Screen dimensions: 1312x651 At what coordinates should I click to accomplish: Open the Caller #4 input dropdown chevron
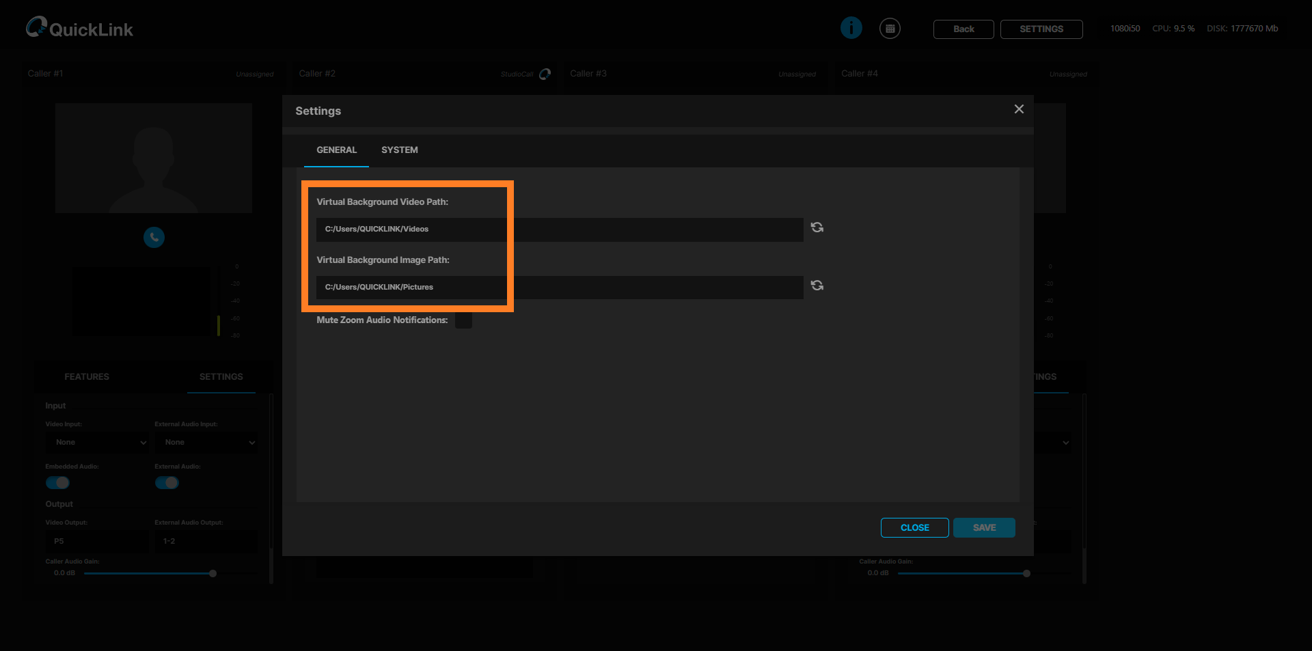click(x=1065, y=443)
